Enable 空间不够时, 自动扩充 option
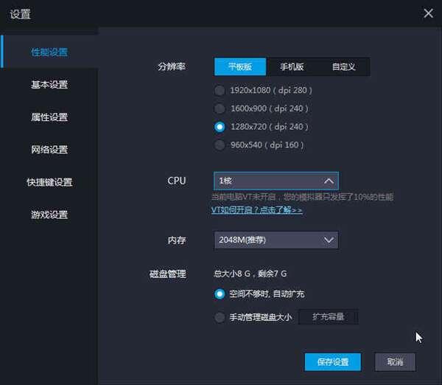Viewport: 442px width, 385px height. coord(220,294)
